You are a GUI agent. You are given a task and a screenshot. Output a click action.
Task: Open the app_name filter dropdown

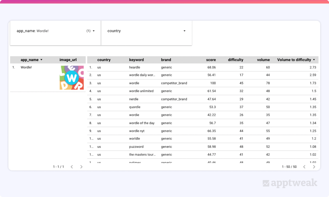click(x=93, y=31)
